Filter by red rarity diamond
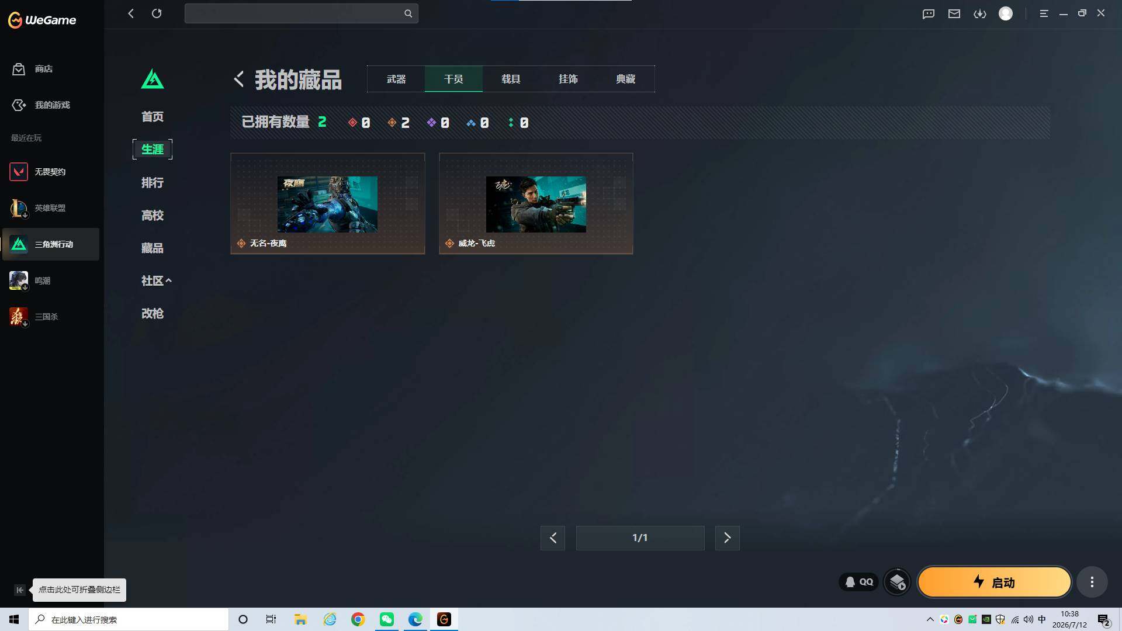The image size is (1122, 631). (352, 123)
